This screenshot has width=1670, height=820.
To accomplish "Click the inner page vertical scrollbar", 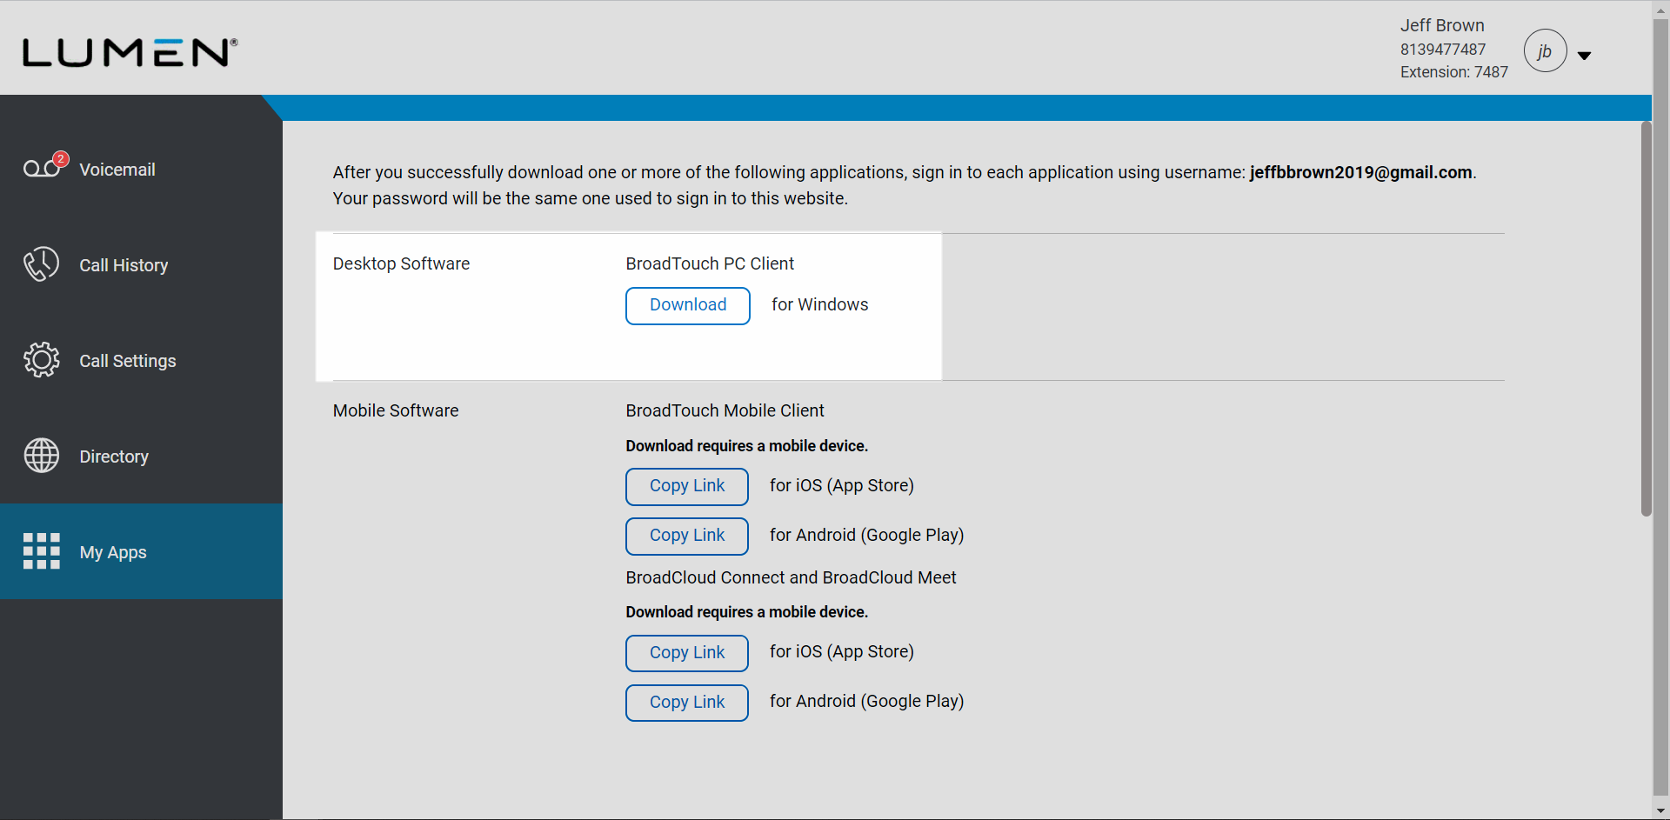I will (1646, 320).
